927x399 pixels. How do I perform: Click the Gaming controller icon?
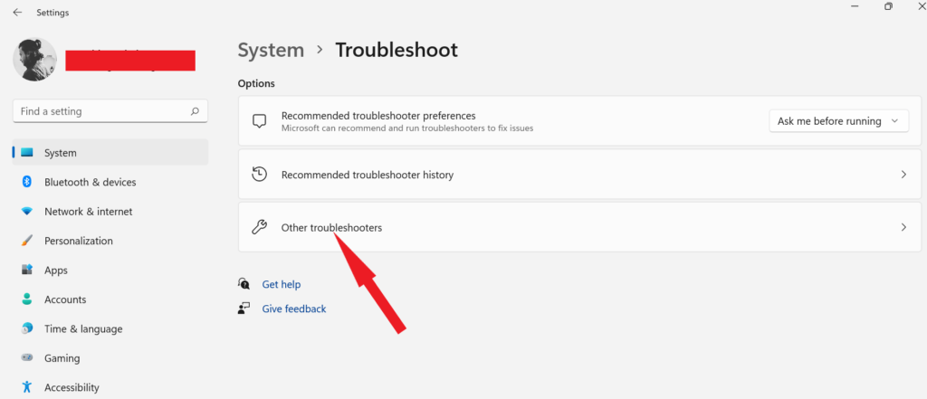pyautogui.click(x=26, y=357)
